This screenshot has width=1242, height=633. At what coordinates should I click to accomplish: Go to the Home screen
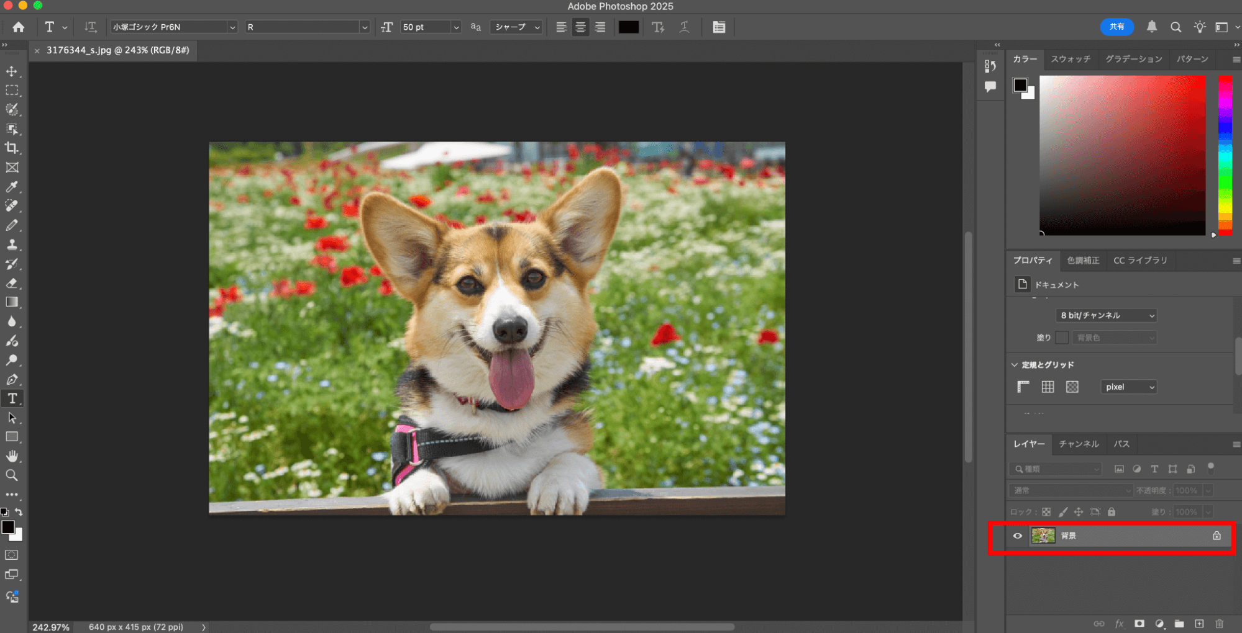pos(19,27)
